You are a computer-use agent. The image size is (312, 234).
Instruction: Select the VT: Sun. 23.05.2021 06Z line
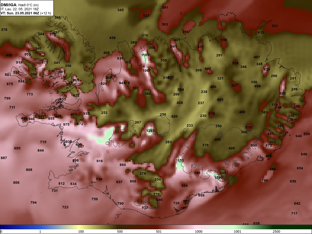(x=26, y=13)
